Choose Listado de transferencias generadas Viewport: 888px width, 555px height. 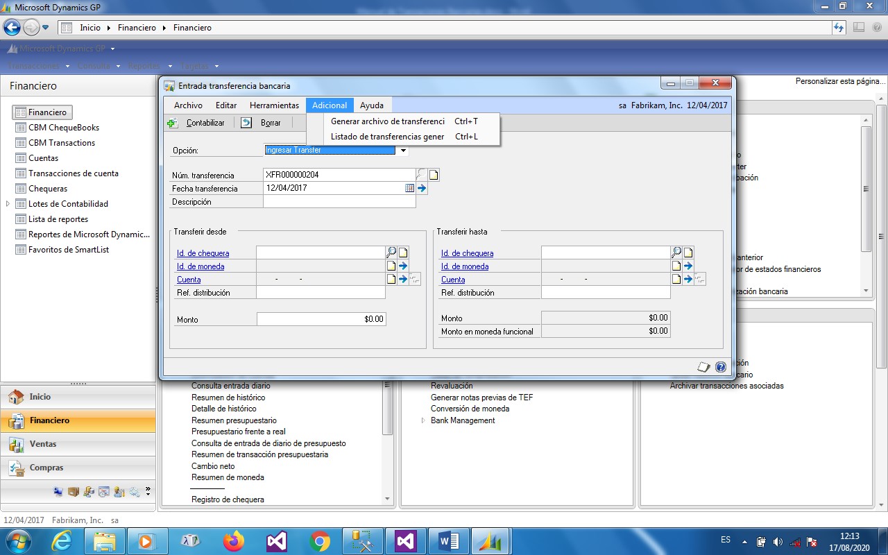tap(404, 137)
